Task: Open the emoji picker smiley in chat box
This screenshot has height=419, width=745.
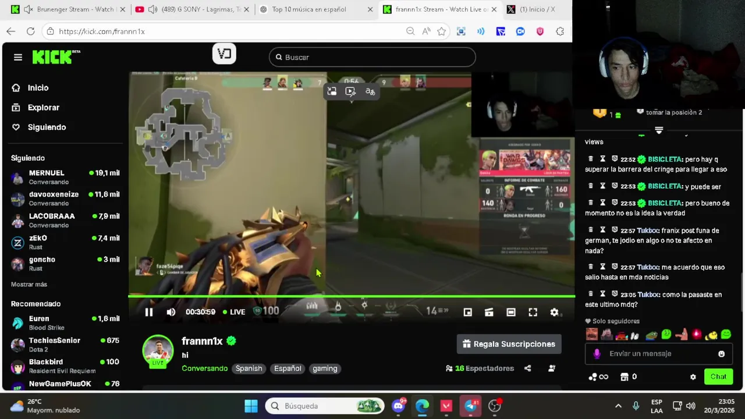Action: click(721, 354)
